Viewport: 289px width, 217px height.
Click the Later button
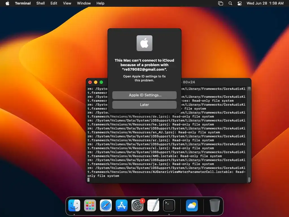coord(144,105)
